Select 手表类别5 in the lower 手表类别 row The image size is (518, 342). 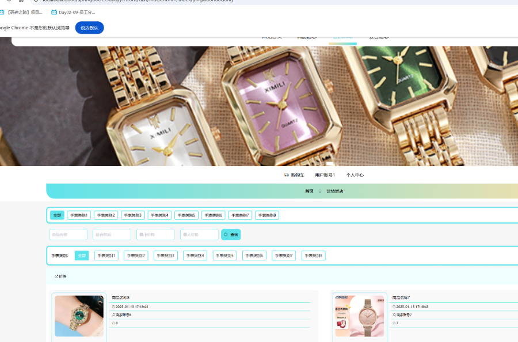click(224, 256)
